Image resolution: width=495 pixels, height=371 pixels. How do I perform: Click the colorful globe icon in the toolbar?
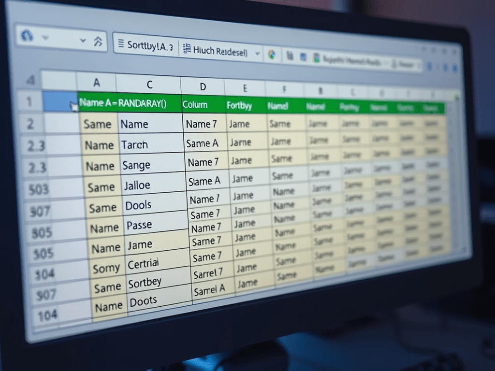(272, 55)
